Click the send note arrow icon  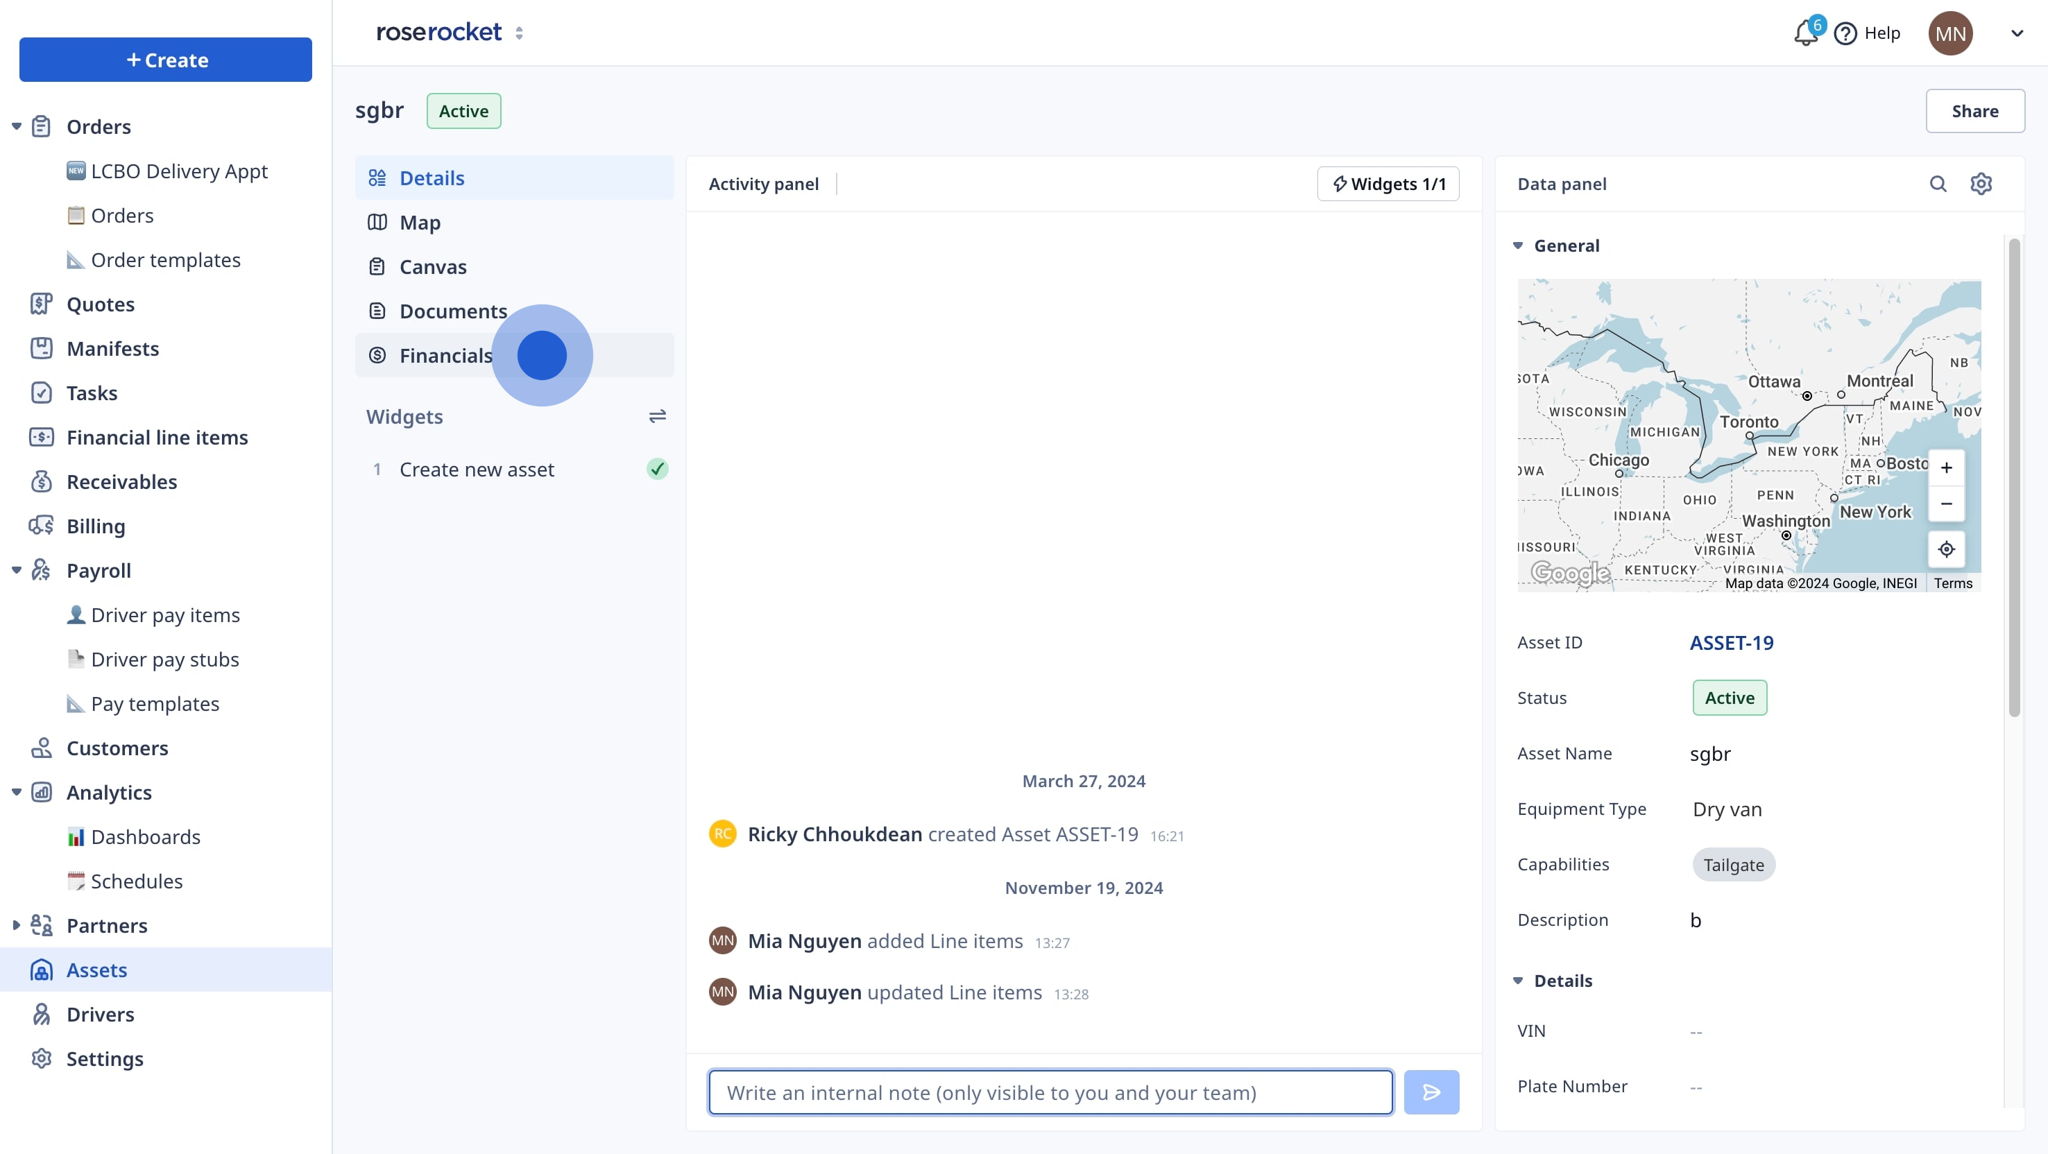[1431, 1092]
